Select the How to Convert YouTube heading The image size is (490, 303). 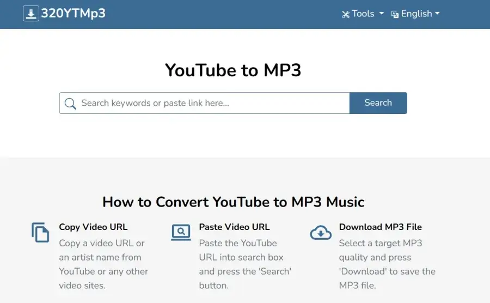click(x=234, y=202)
